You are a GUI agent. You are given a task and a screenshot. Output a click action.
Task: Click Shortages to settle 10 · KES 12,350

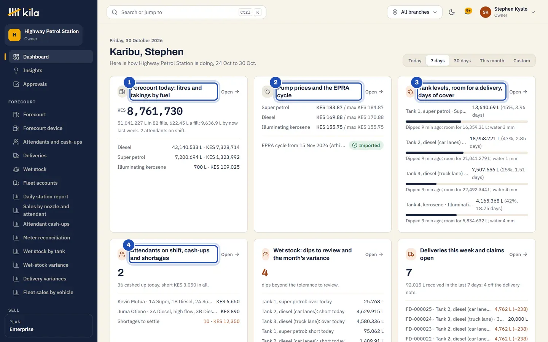(x=178, y=321)
